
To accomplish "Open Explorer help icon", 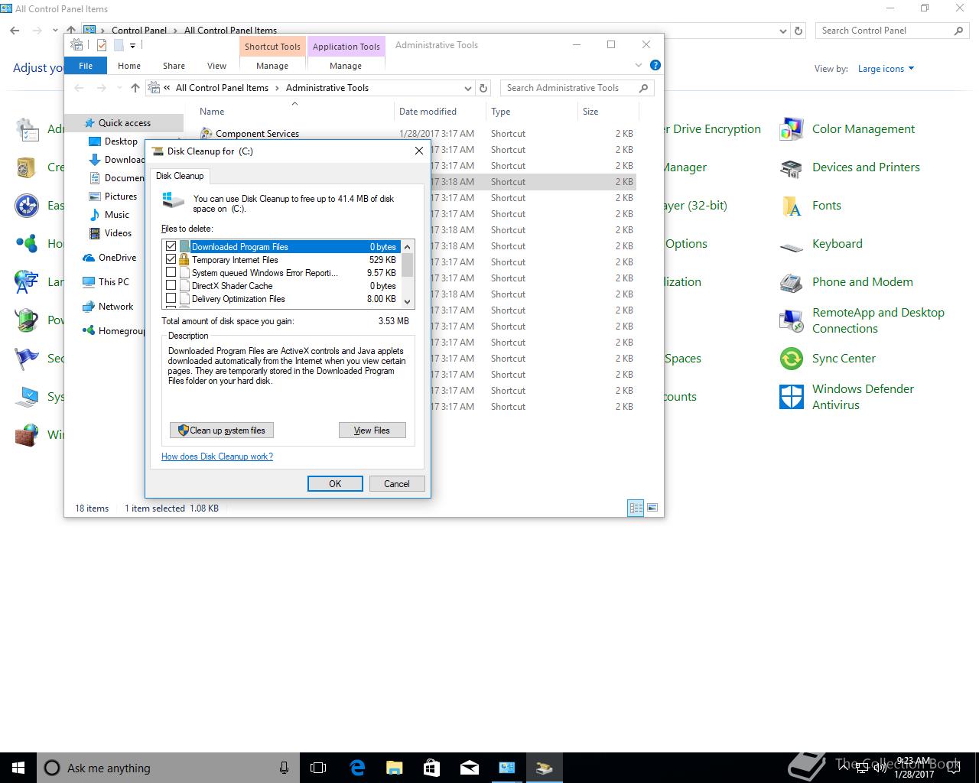I will pyautogui.click(x=655, y=66).
